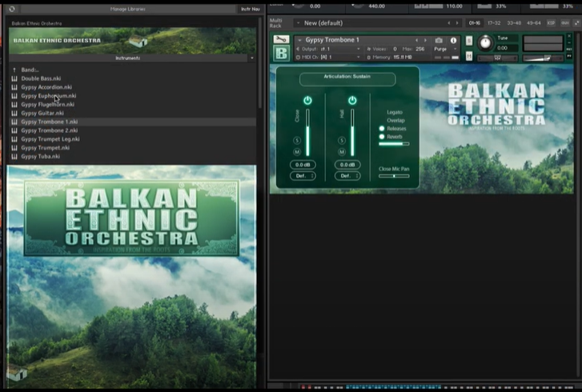Click the KSP script button in Multi Rack
Image resolution: width=582 pixels, height=392 pixels.
[551, 23]
